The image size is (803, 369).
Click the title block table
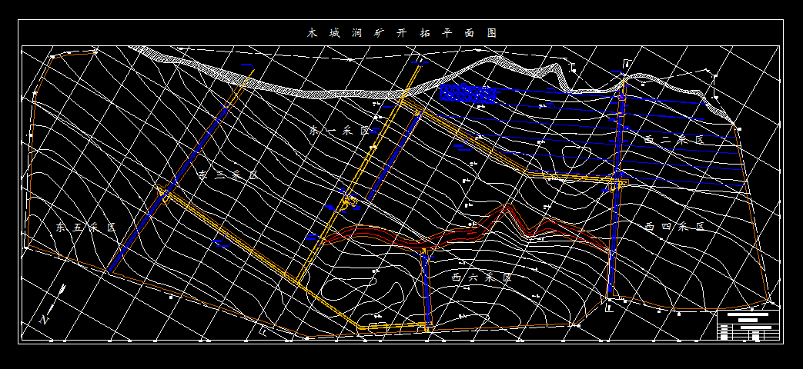748,325
